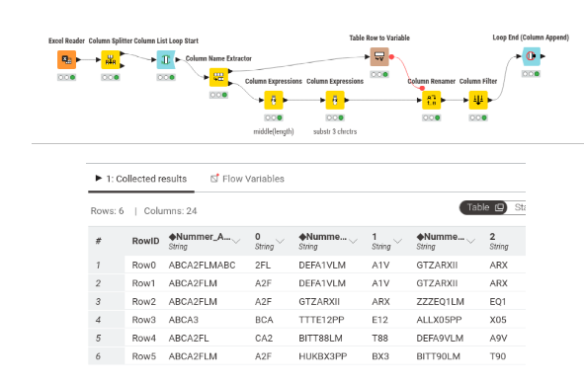
Task: Click the red flow variable port on Table Row to Variable
Action: 391,57
